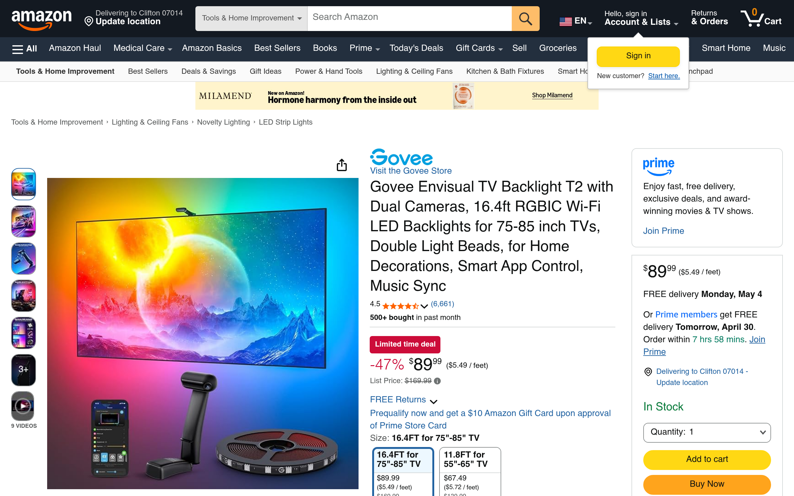Click the List Price info icon
This screenshot has width=794, height=496.
[437, 381]
